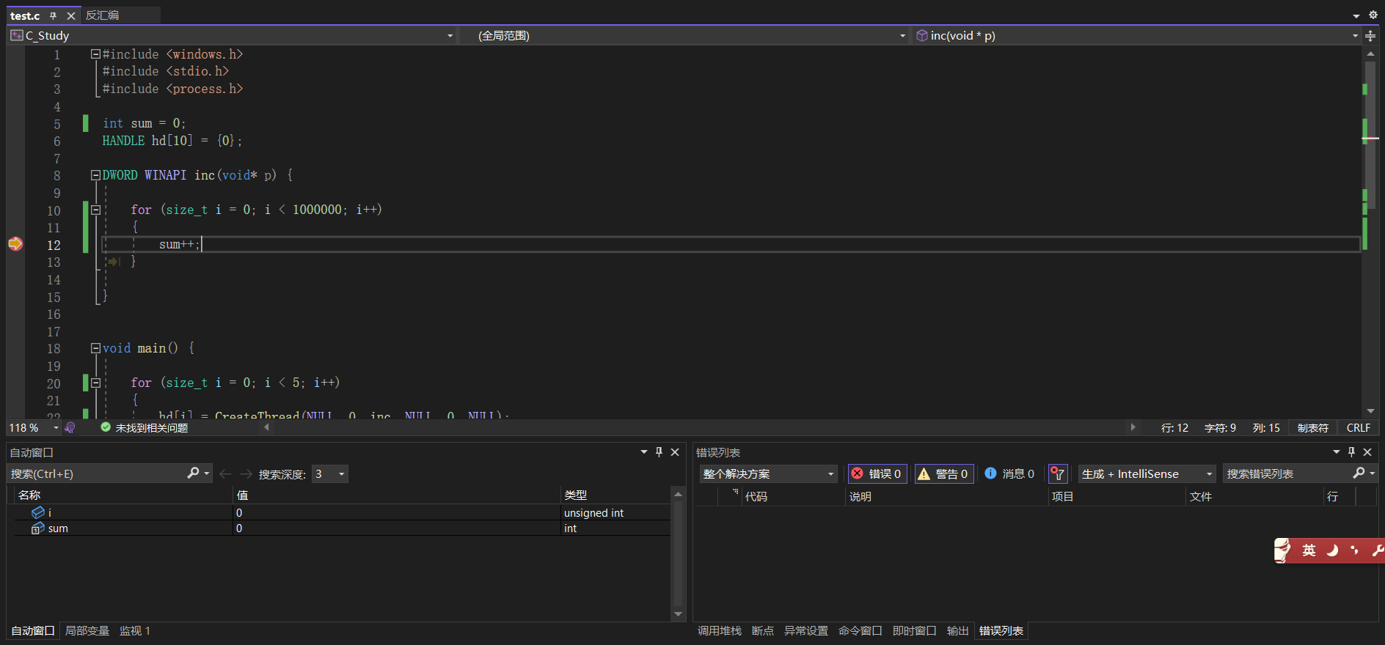This screenshot has height=645, width=1385.
Task: Pin the test.c editor tab
Action: coord(53,15)
